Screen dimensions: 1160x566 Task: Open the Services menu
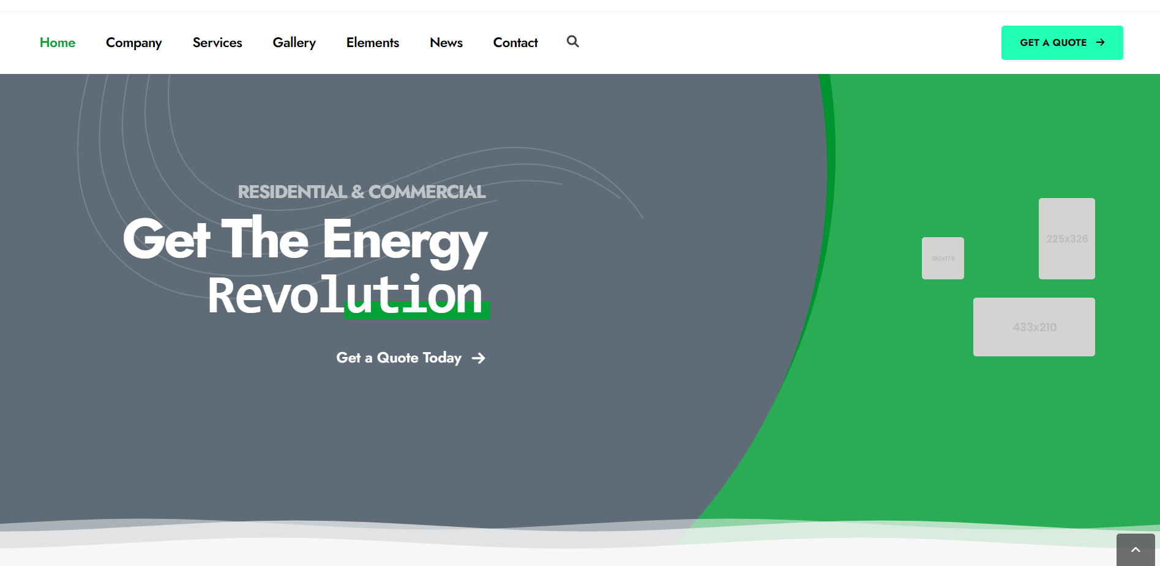(217, 43)
